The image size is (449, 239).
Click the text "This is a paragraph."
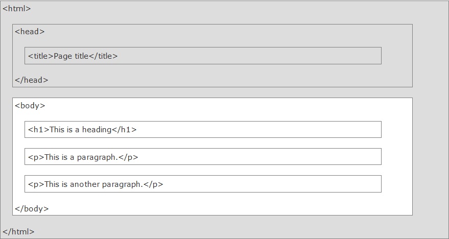point(81,157)
